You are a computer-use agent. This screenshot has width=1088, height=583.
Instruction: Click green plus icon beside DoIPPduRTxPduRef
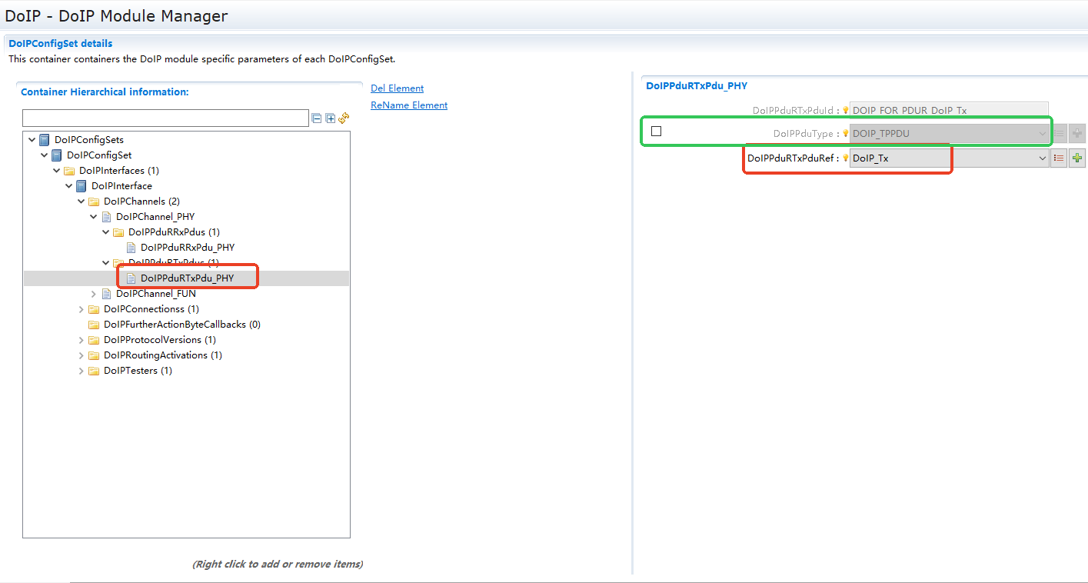(x=1077, y=158)
